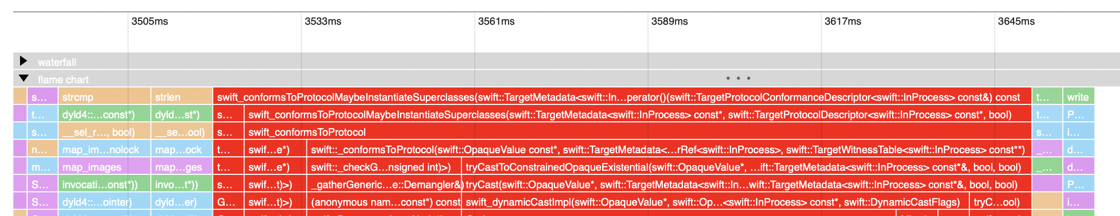Select the strcmp flame block

[104, 97]
